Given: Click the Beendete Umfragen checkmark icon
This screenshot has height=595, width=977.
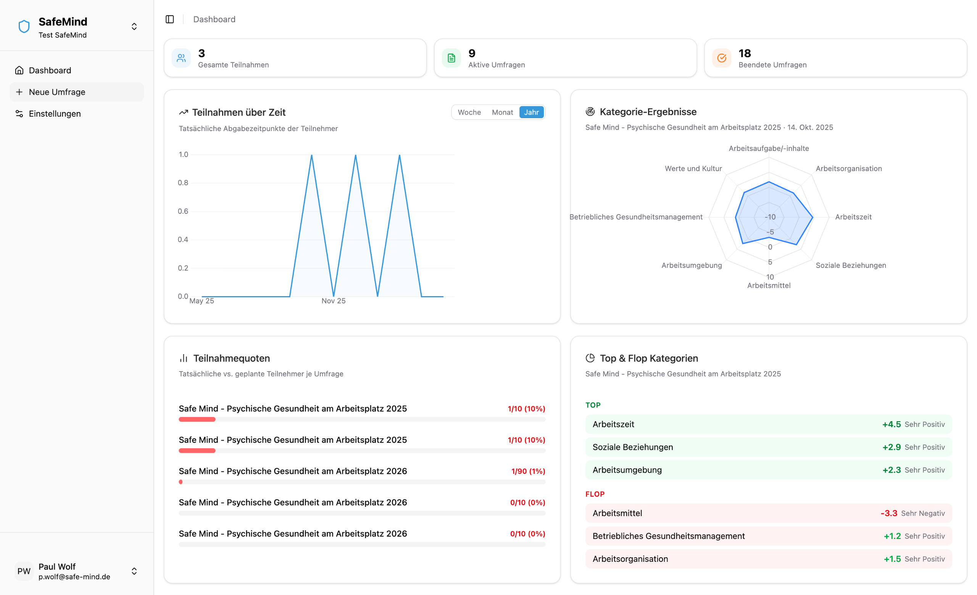Looking at the screenshot, I should click(722, 58).
